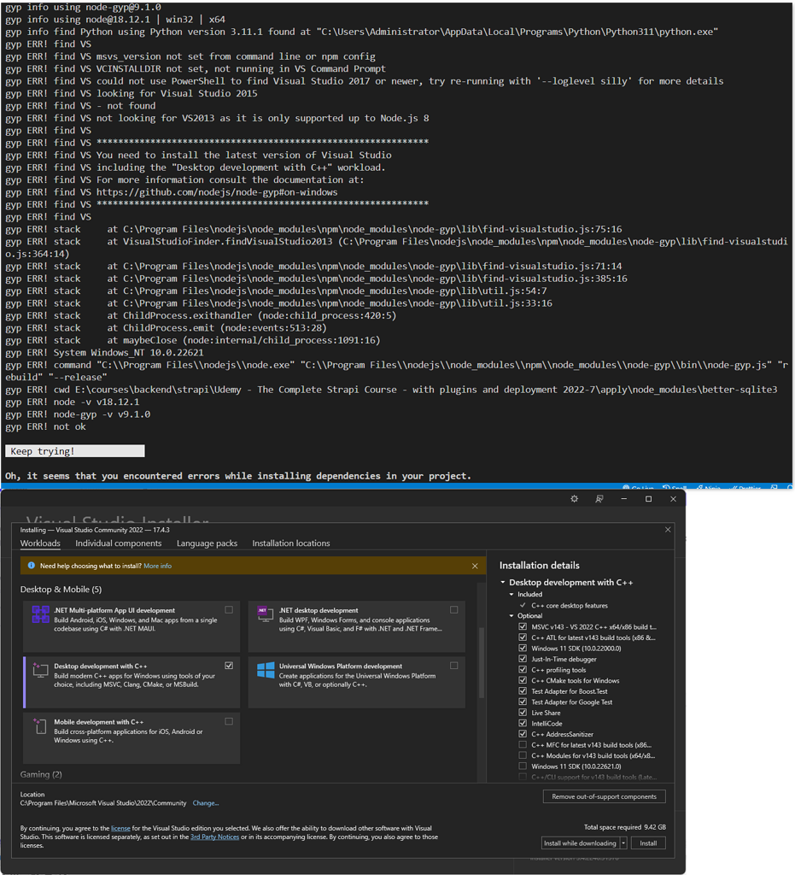Image resolution: width=795 pixels, height=875 pixels.
Task: Click the Install button
Action: pos(648,843)
